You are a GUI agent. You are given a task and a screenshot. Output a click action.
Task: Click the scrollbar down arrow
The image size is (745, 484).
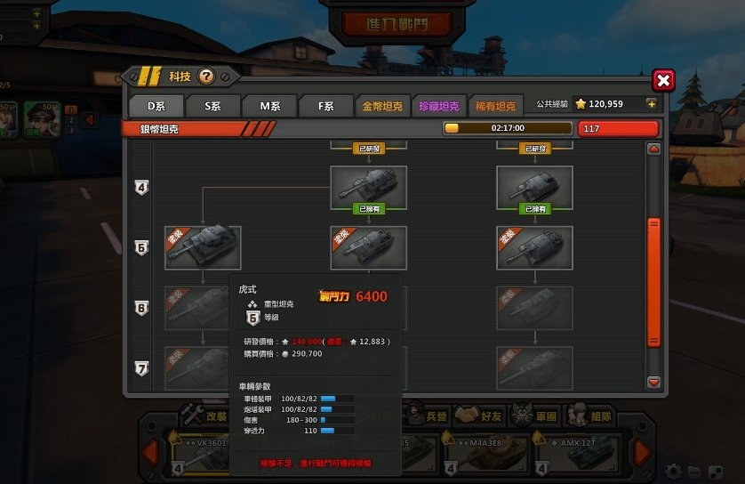coord(653,383)
